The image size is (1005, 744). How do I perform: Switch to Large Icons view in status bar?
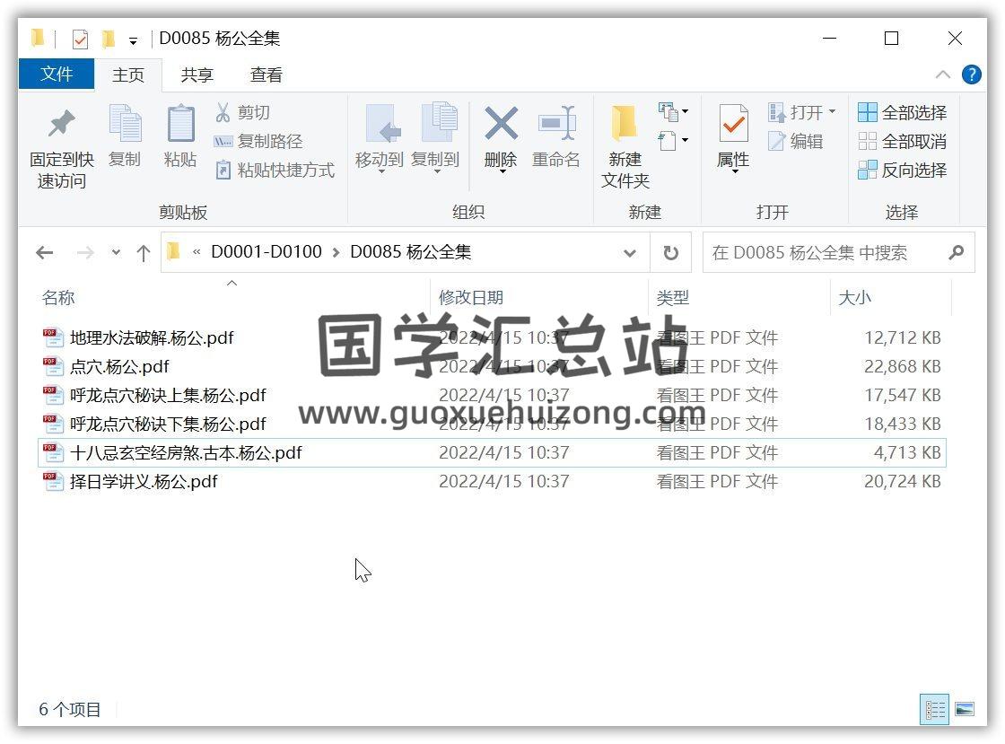pyautogui.click(x=964, y=709)
